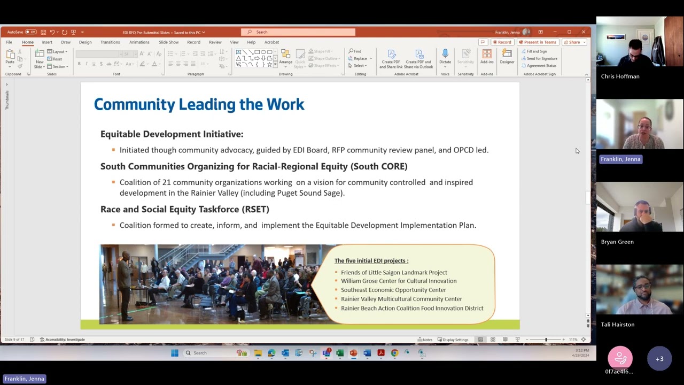
Task: Switch to the Insert tab
Action: pos(47,42)
